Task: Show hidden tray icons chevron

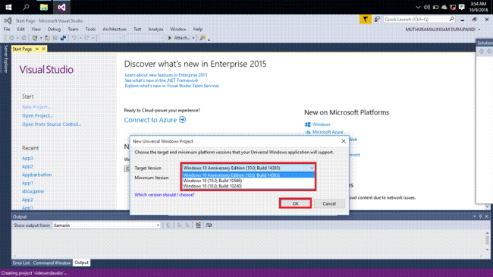Action: coord(418,7)
